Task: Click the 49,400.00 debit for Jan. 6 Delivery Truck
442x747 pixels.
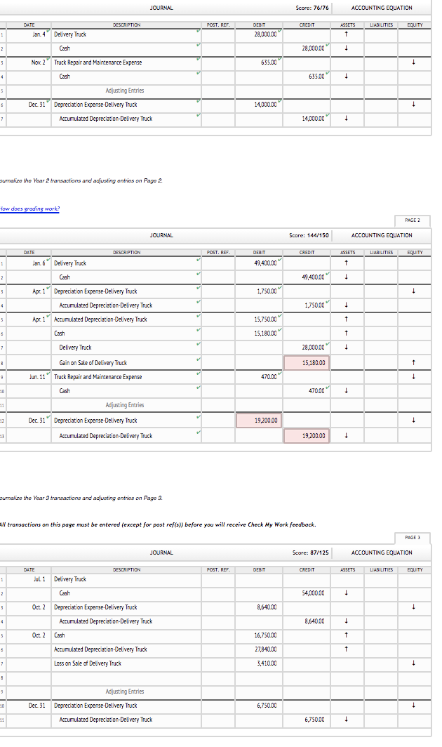Action: pyautogui.click(x=259, y=263)
